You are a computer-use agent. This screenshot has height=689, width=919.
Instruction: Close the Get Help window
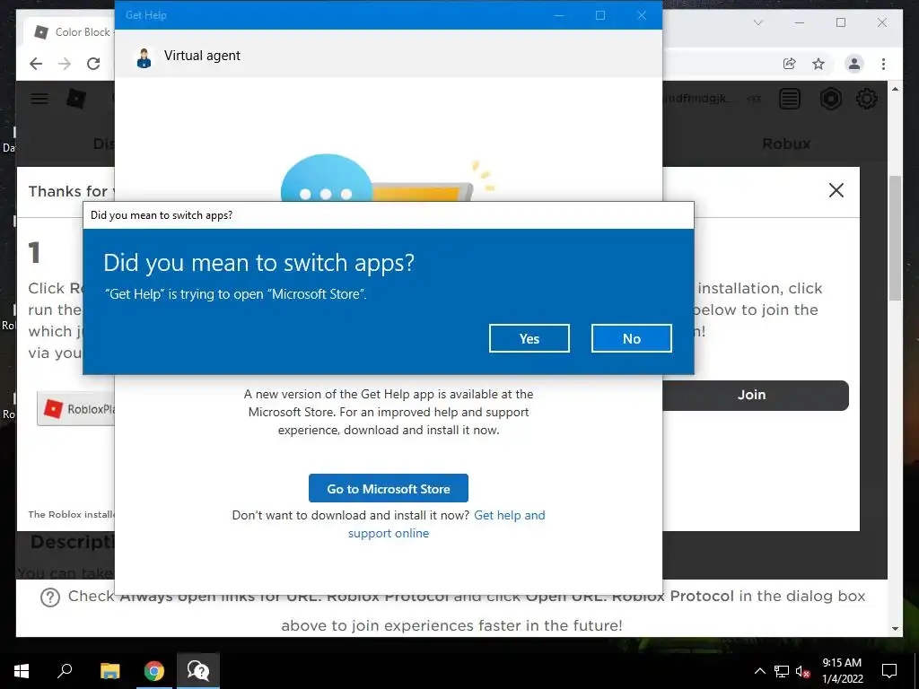(x=642, y=15)
